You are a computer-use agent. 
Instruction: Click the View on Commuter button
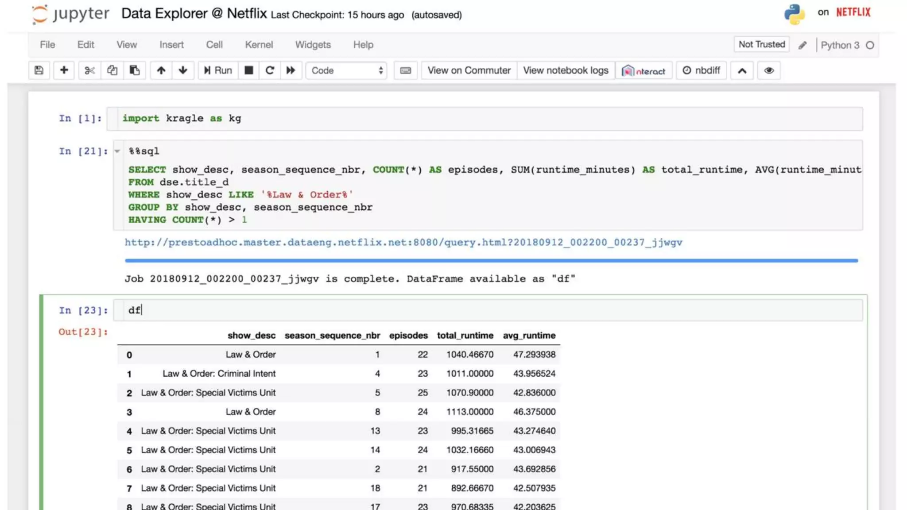pos(469,70)
